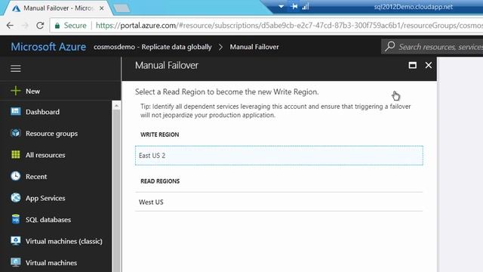Select East US 2 write region
This screenshot has width=483, height=272.
click(x=279, y=156)
